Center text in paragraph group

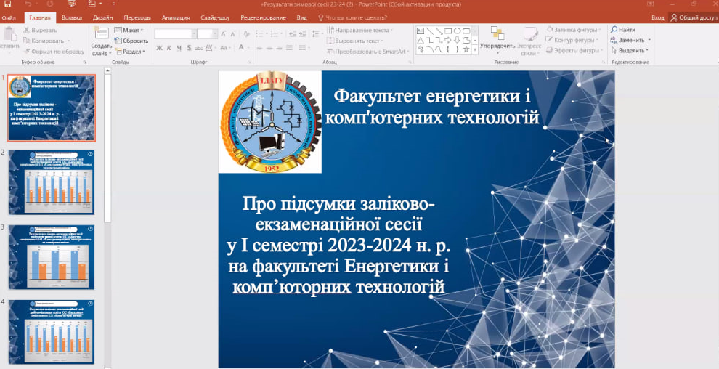pyautogui.click(x=269, y=48)
